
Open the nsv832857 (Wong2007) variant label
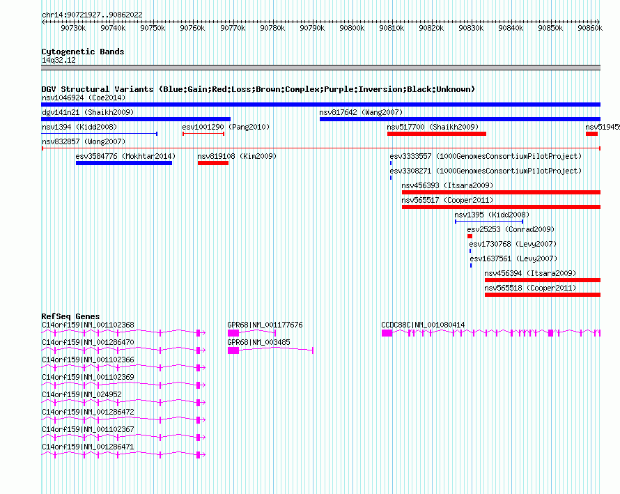[84, 141]
